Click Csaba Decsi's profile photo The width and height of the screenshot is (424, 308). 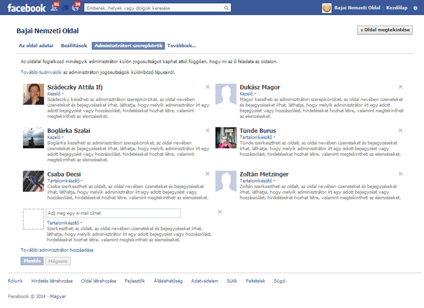coord(34,181)
